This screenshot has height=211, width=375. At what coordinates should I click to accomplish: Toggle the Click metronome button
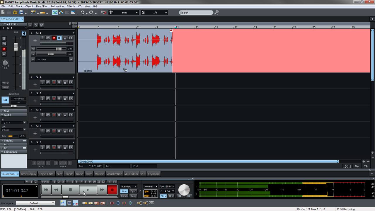[163, 196]
